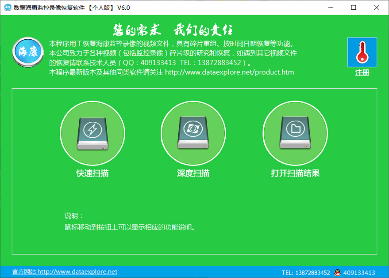Select the 打开扫描结果 label text

pos(295,173)
